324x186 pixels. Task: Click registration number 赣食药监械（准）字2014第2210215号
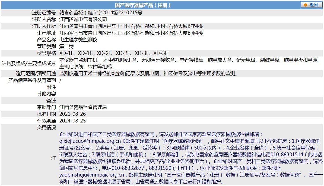click(x=101, y=12)
